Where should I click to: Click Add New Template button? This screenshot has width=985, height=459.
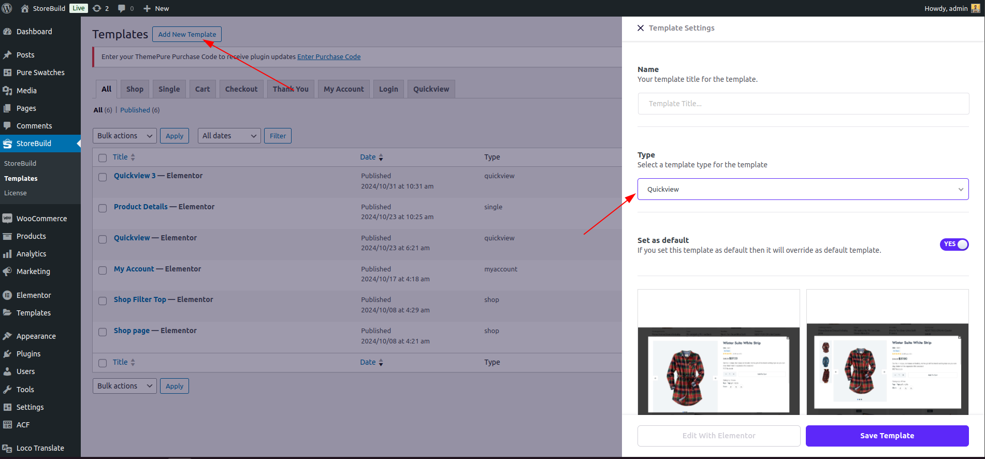coord(187,34)
